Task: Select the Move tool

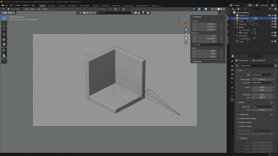Action: pyautogui.click(x=4, y=29)
